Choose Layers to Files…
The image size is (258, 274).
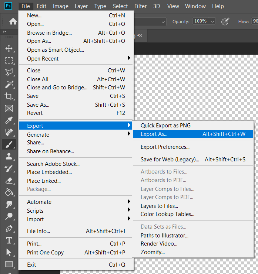pos(193,206)
